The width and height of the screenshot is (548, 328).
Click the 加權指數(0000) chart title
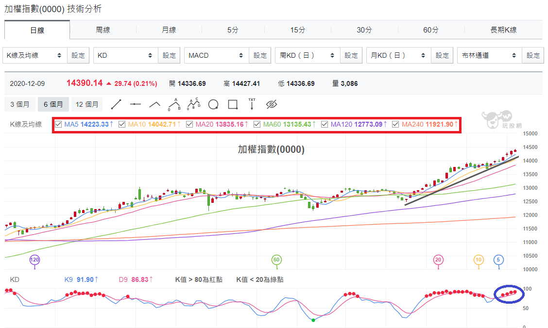coord(271,149)
